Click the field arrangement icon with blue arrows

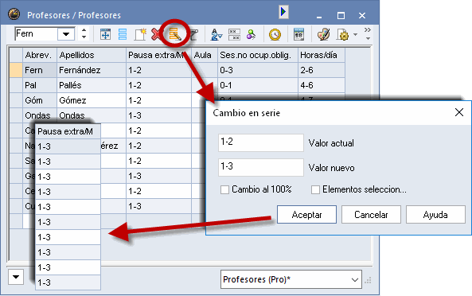105,34
